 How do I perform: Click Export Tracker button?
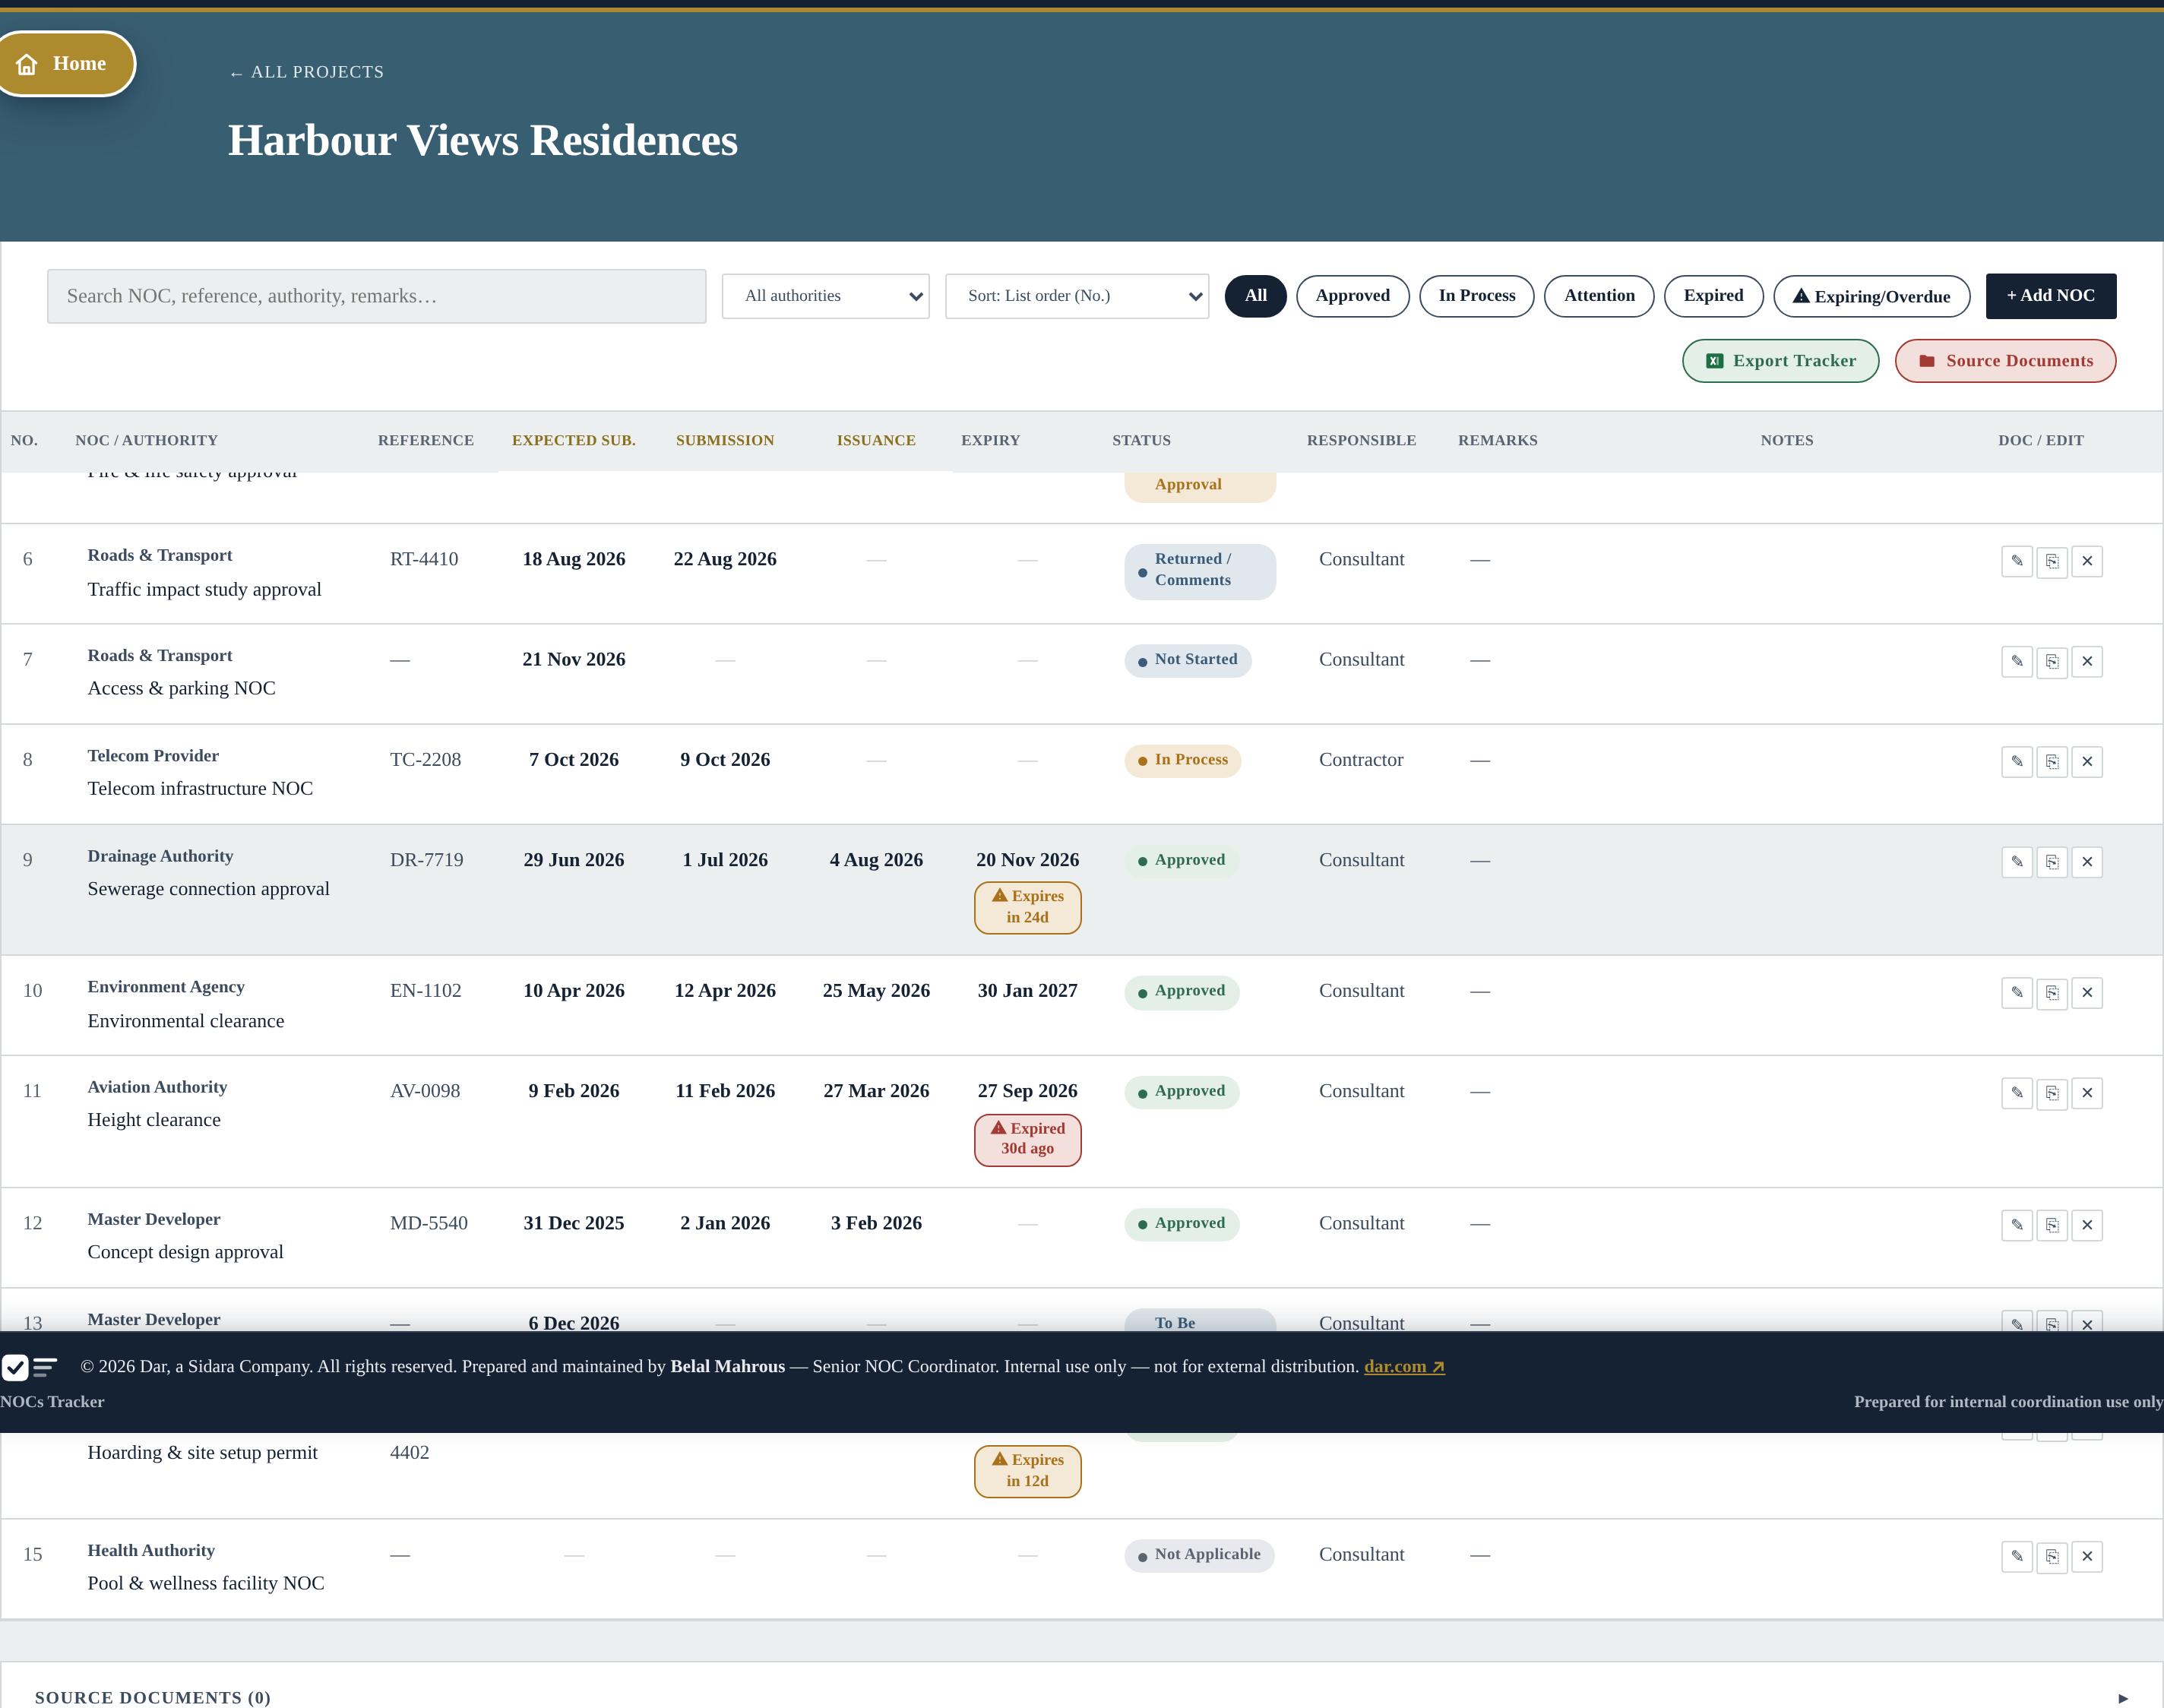pyautogui.click(x=1780, y=361)
